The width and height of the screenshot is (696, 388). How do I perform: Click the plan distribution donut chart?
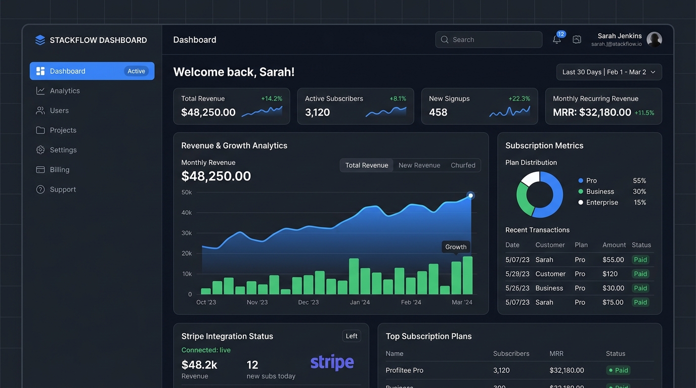pos(540,195)
